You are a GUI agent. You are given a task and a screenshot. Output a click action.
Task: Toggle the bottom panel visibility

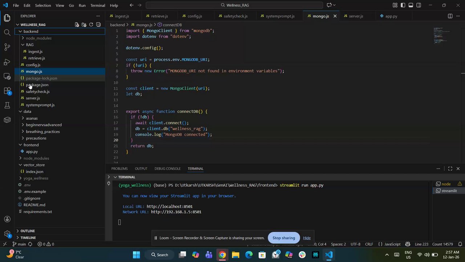coord(411,5)
